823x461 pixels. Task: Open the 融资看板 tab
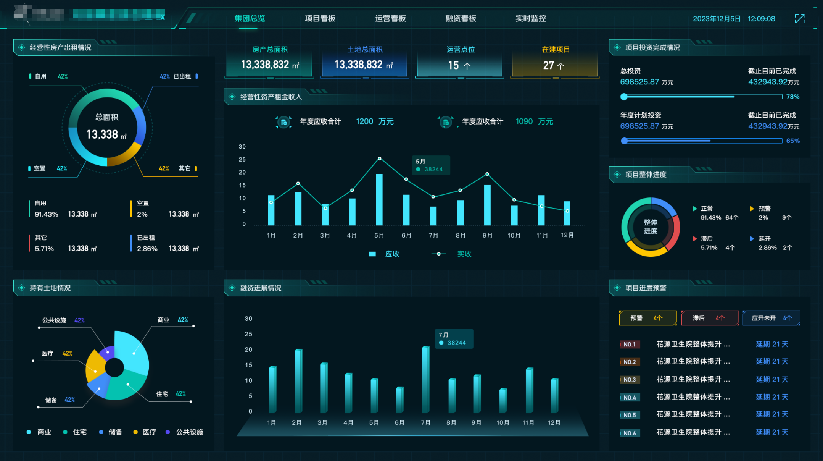pyautogui.click(x=461, y=18)
